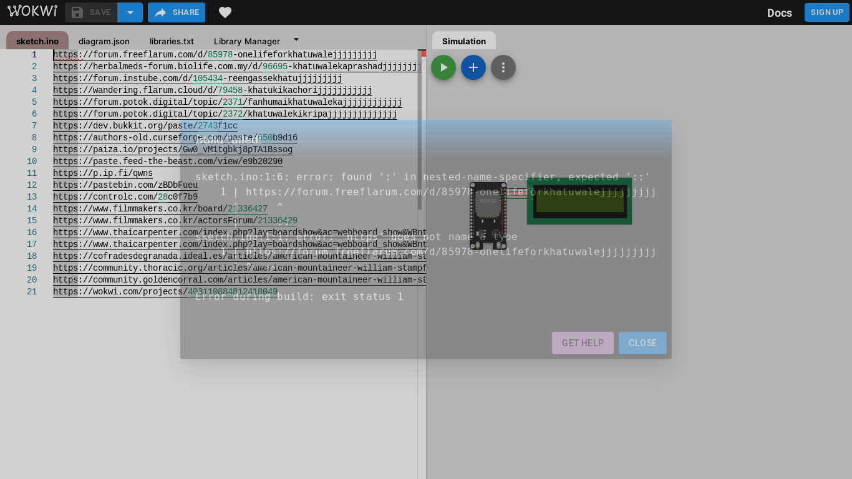Screen dimensions: 852x479
Task: Click the wandering.flarum.cloud URL line
Action: 213,90
